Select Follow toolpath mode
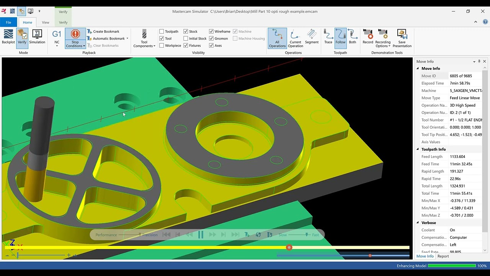 pyautogui.click(x=340, y=38)
